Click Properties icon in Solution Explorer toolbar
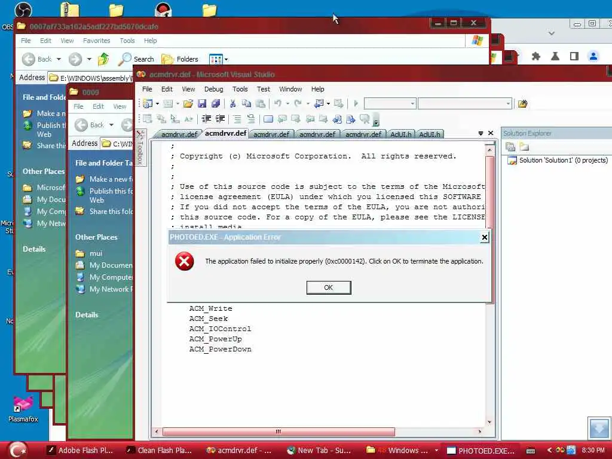The height and width of the screenshot is (459, 612). pyautogui.click(x=510, y=147)
